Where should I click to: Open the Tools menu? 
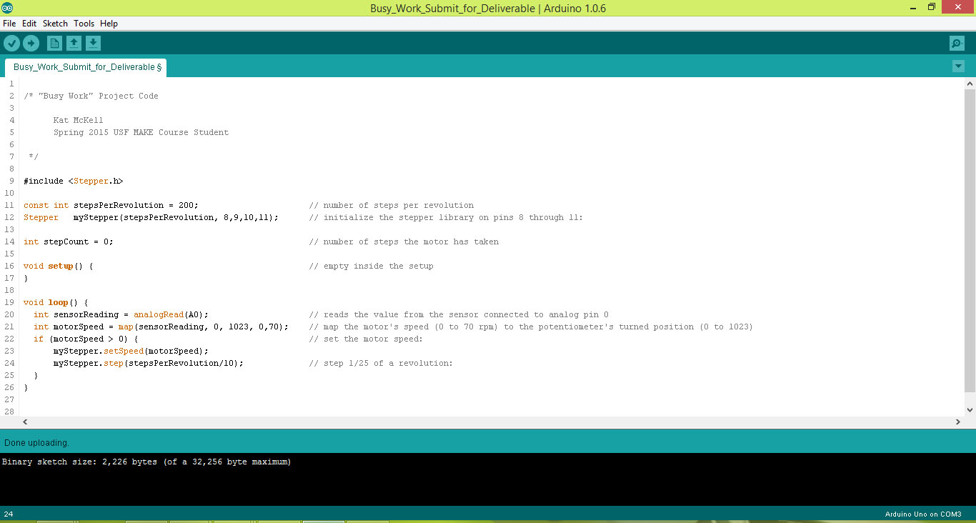84,24
